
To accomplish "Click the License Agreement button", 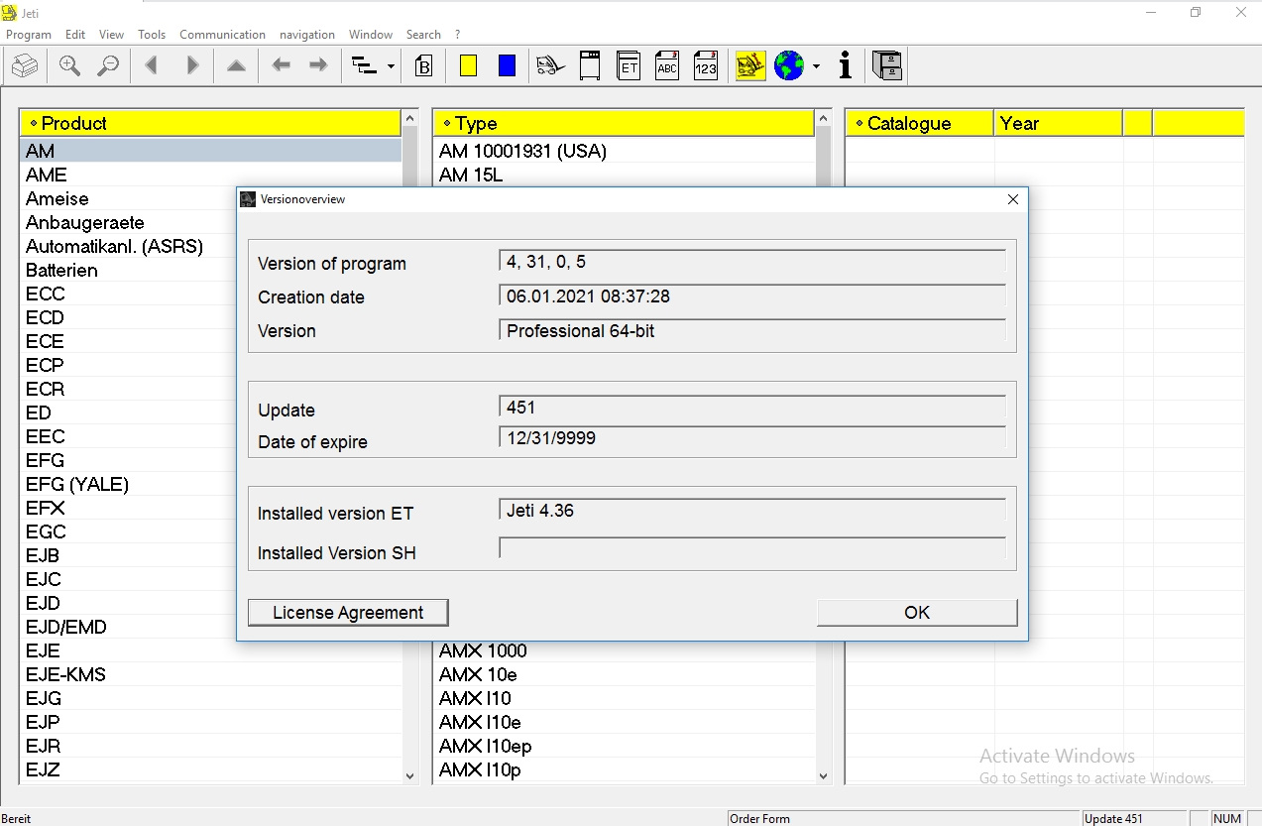I will tap(347, 612).
